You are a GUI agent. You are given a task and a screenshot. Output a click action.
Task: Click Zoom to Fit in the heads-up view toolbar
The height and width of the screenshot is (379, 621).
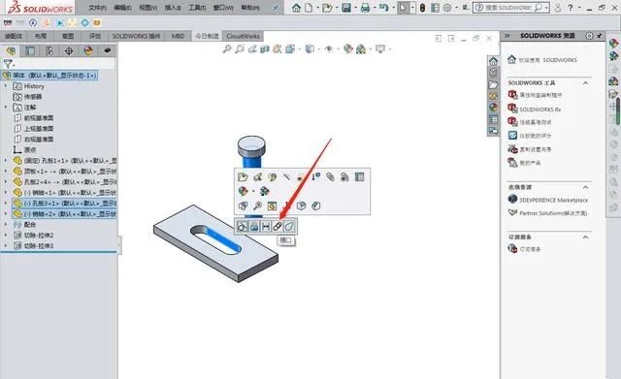(x=227, y=49)
